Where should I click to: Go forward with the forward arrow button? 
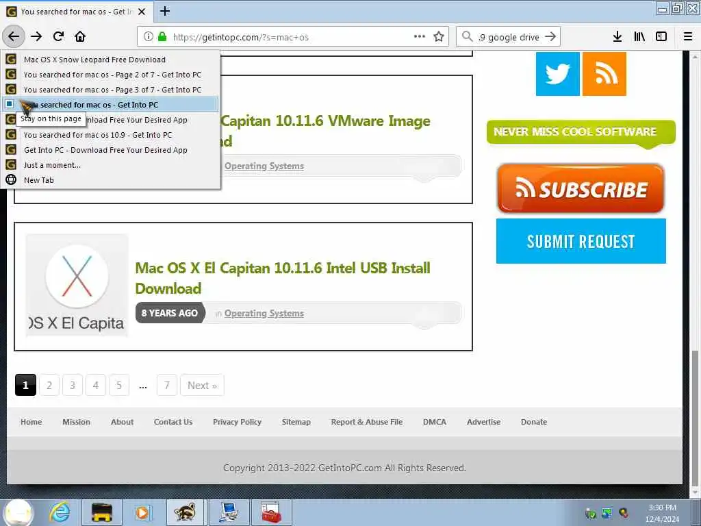coord(36,37)
